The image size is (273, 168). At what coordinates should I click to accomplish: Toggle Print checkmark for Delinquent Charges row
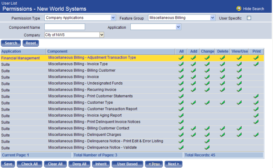click(x=256, y=135)
